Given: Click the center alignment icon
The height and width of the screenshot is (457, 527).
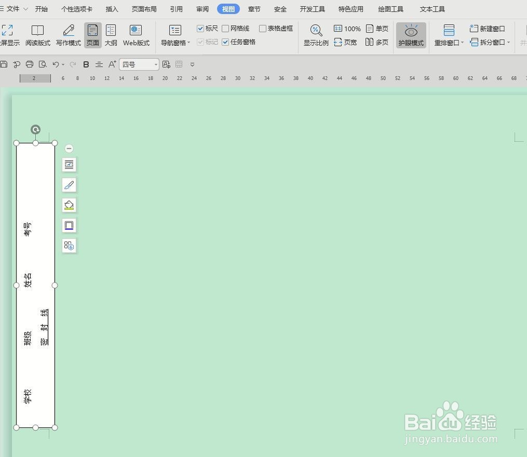Looking at the screenshot, I should [x=99, y=64].
